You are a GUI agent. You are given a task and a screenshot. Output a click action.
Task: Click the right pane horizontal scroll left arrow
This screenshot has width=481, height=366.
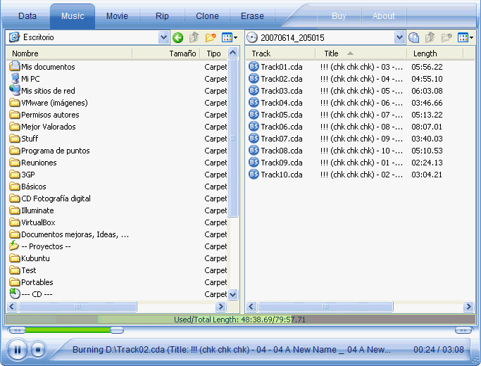pos(251,306)
